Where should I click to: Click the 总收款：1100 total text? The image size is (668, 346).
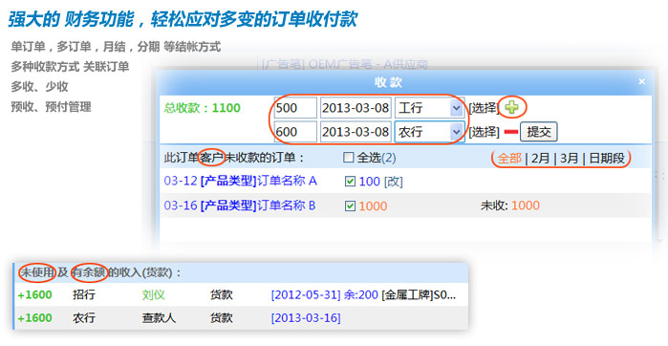[x=203, y=108]
